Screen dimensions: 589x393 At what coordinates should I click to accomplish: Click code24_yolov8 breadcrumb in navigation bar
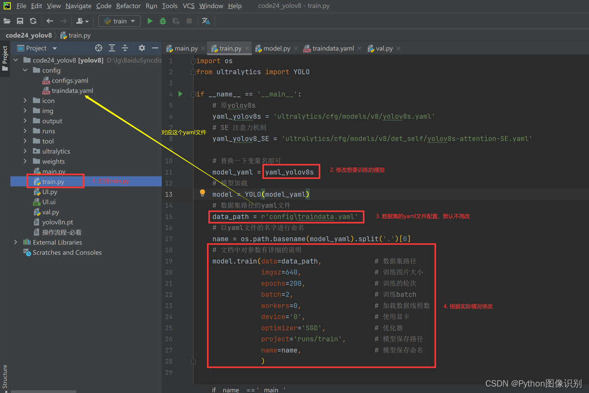click(29, 35)
